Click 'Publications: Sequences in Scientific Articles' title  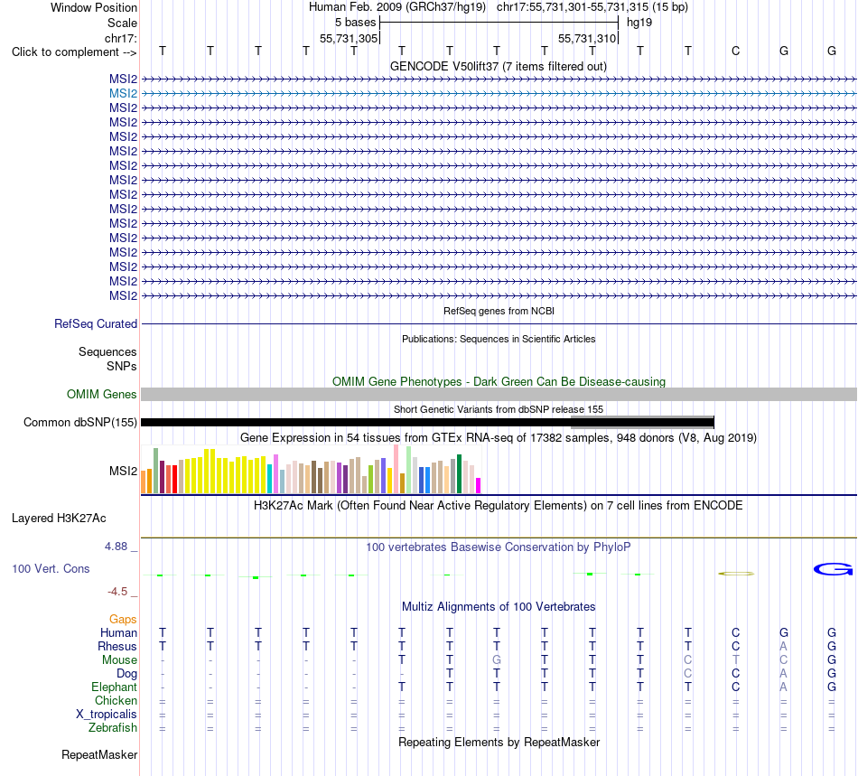pyautogui.click(x=499, y=339)
